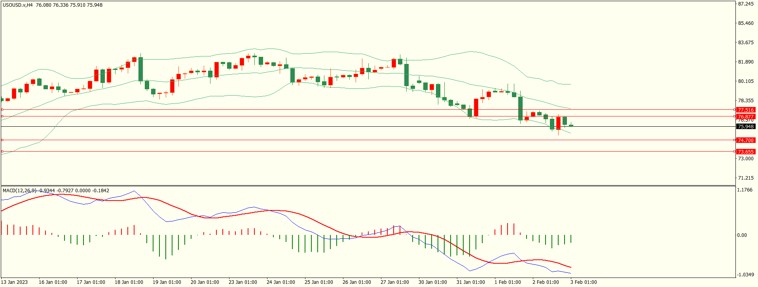This screenshot has height=287, width=758.
Task: Select the left handle of the 74.700 line
Action: [x=2, y=140]
